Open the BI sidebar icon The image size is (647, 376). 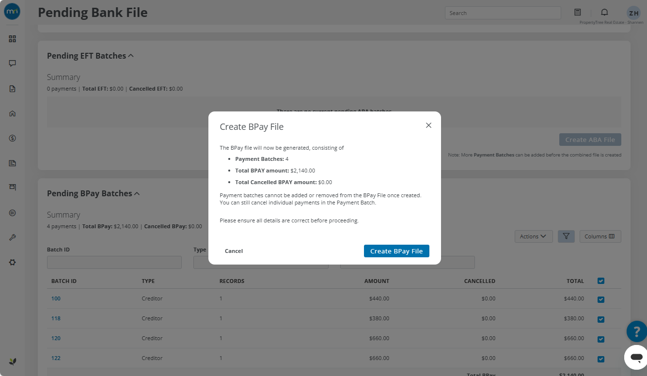pyautogui.click(x=13, y=213)
